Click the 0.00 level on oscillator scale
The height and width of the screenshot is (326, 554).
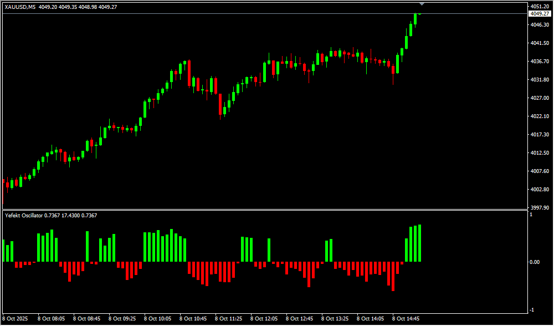(x=535, y=262)
